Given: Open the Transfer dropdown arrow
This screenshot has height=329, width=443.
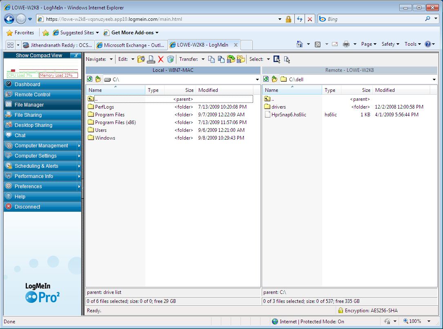Looking at the screenshot, I should (x=203, y=59).
